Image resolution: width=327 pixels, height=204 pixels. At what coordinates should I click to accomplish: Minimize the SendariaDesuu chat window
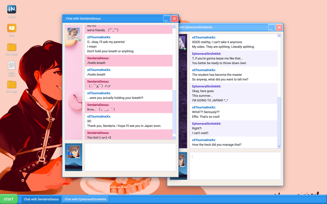(x=167, y=19)
